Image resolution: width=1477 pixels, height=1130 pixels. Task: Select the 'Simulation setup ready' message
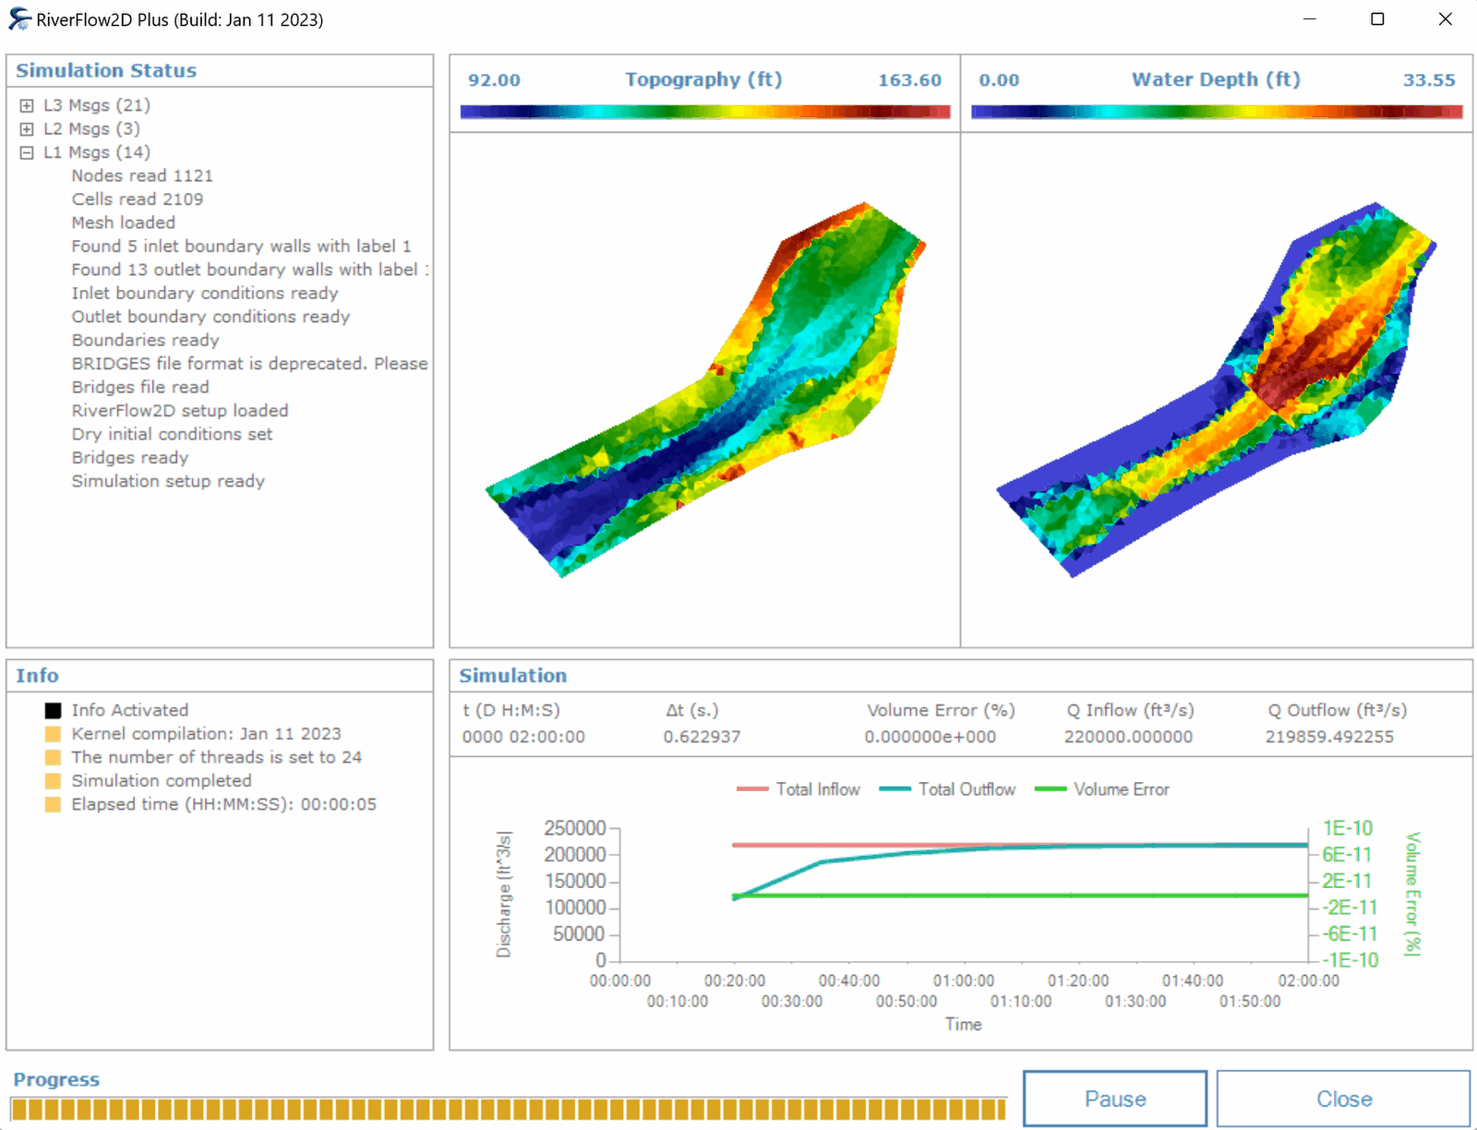168,481
